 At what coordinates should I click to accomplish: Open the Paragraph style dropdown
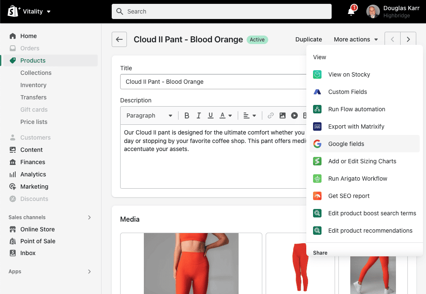[x=149, y=115]
